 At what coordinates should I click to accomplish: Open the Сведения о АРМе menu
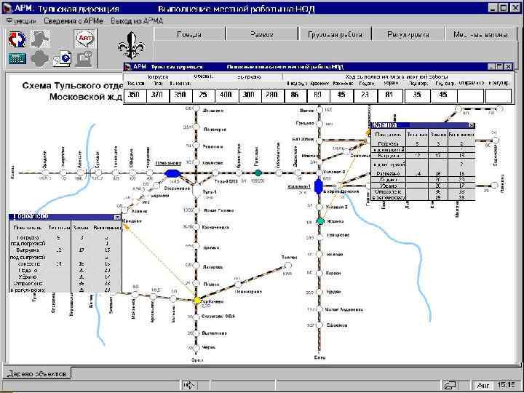tap(74, 21)
